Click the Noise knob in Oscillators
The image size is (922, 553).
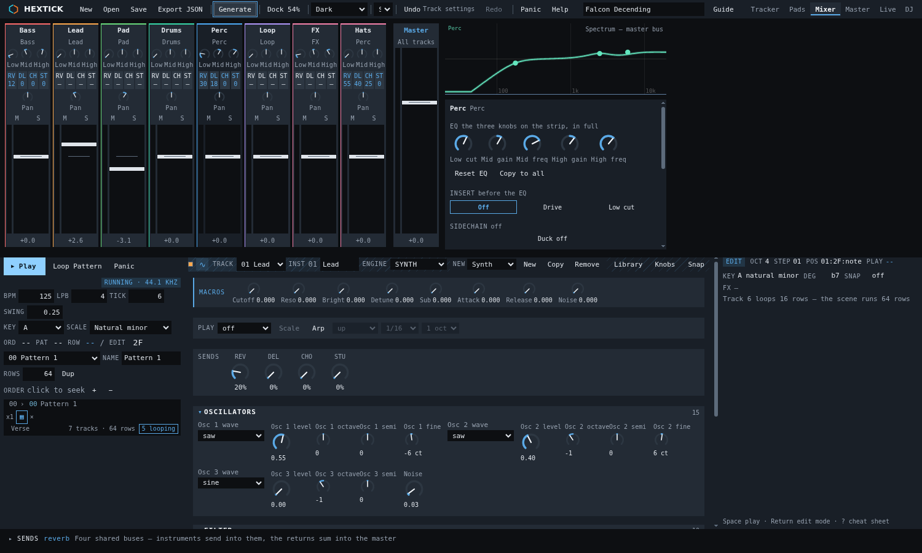[414, 489]
